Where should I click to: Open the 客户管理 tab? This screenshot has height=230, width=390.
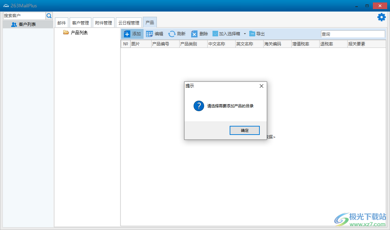(x=81, y=23)
